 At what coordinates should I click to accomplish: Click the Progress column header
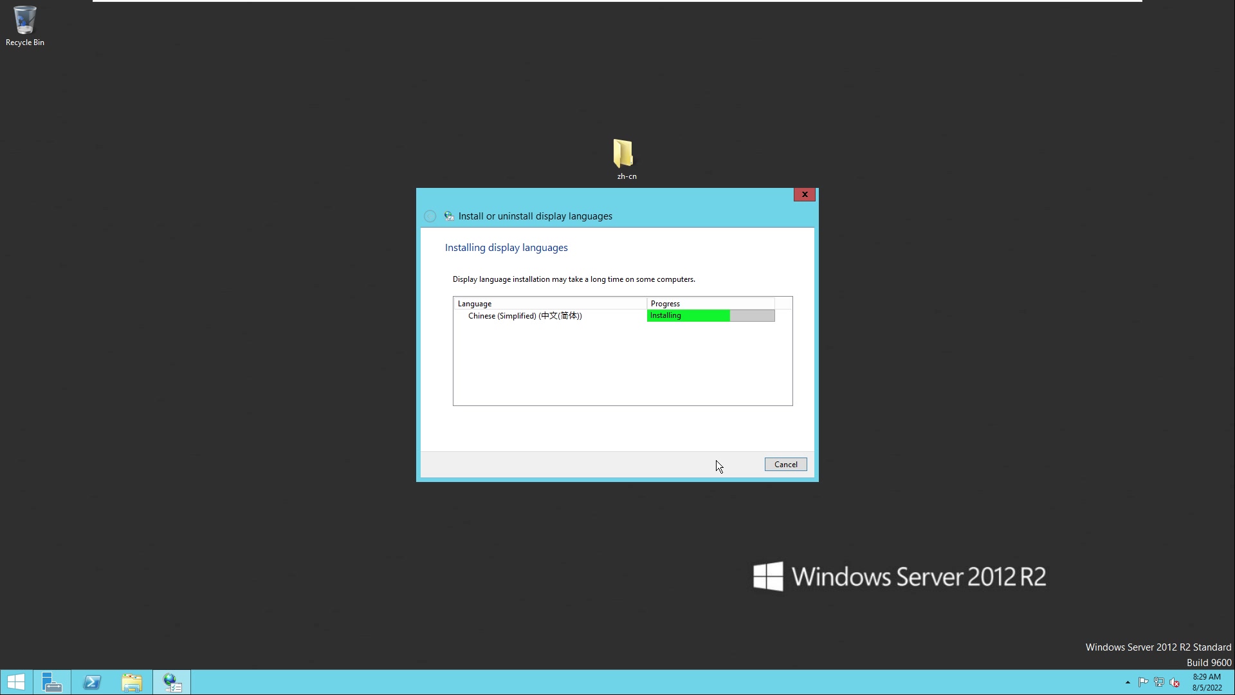711,304
